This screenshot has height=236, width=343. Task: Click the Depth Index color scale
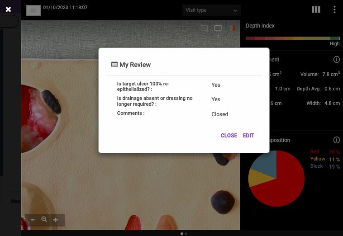(x=292, y=38)
